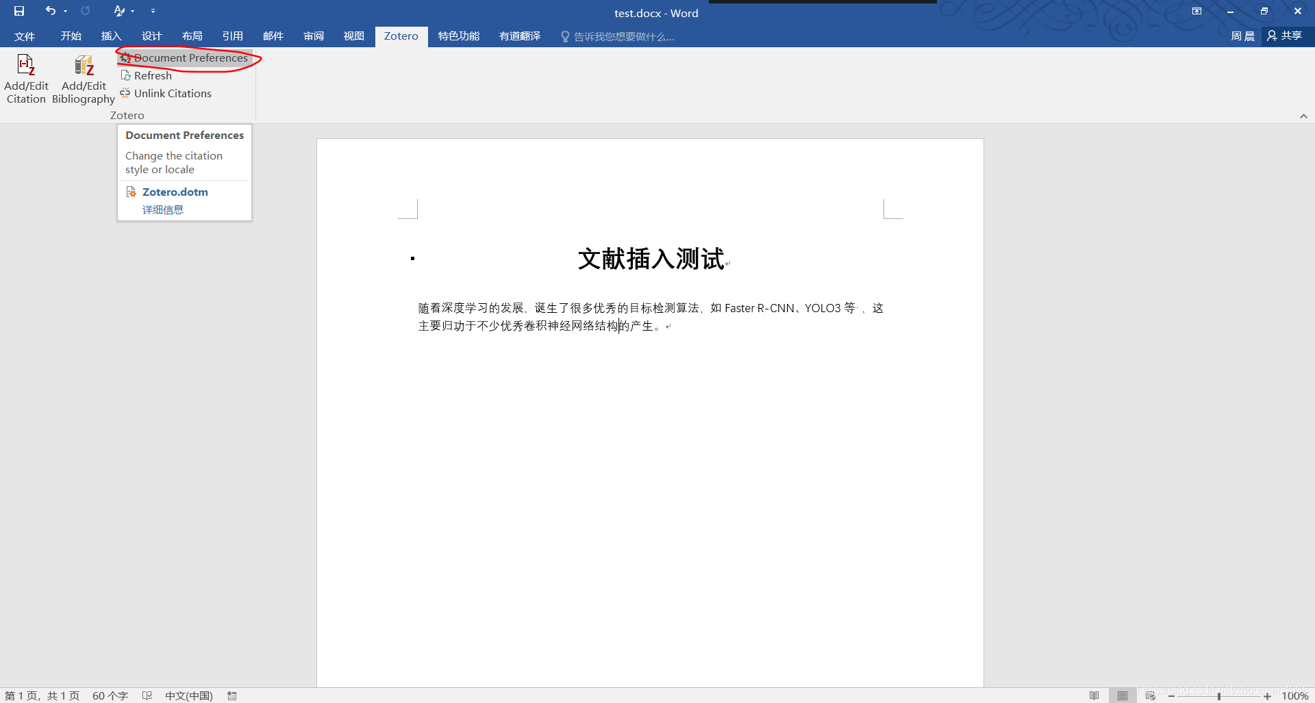Click the word count 60 个字

(110, 695)
